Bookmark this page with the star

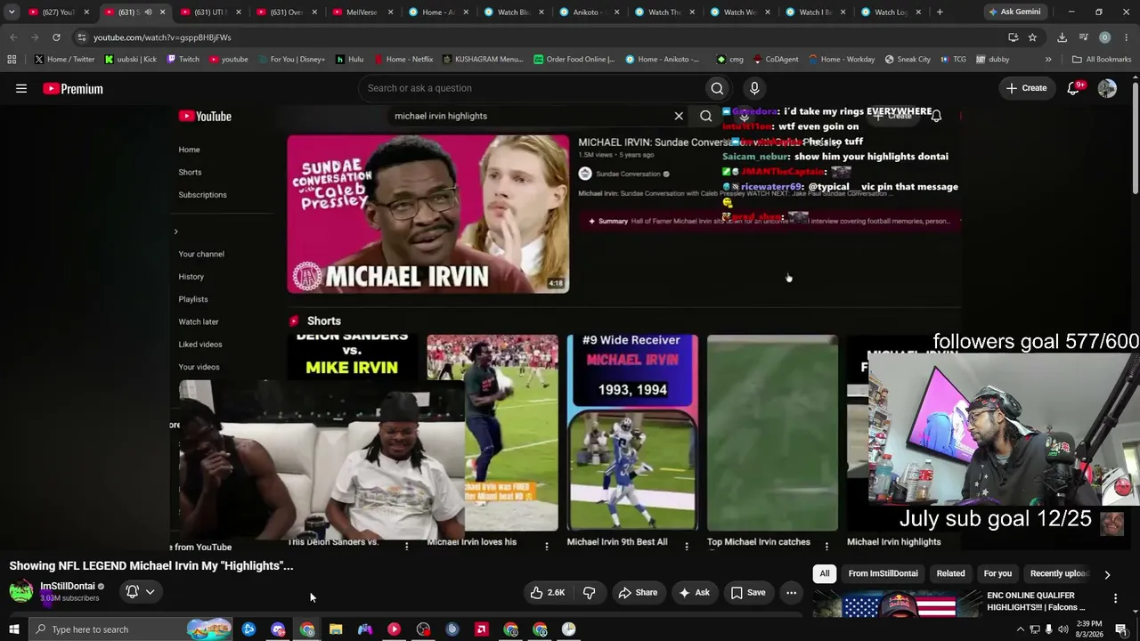click(x=1032, y=37)
